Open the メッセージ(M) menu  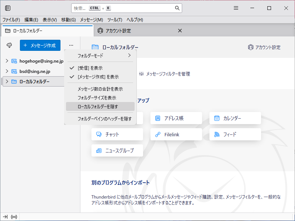[x=91, y=20]
